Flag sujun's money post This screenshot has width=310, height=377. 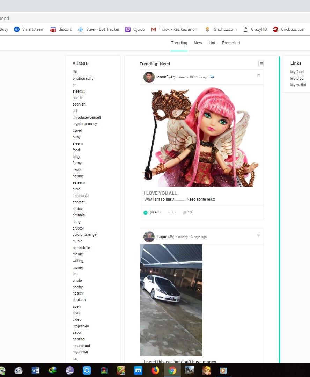258,234
